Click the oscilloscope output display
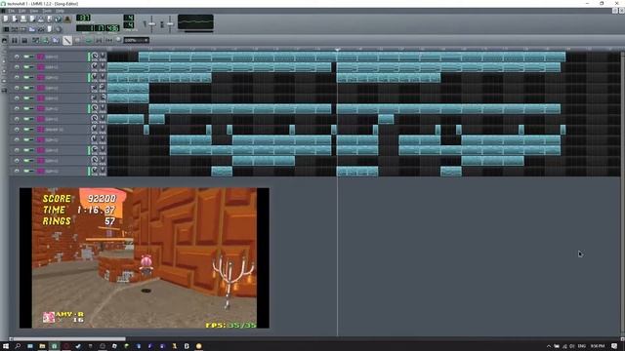The width and height of the screenshot is (625, 351). 195,22
